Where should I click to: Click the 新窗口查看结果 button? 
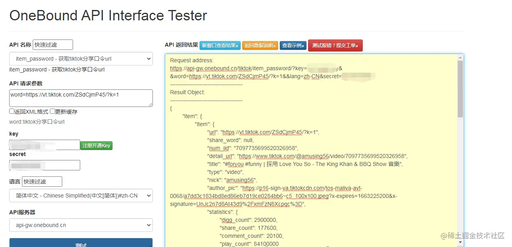pyautogui.click(x=220, y=45)
